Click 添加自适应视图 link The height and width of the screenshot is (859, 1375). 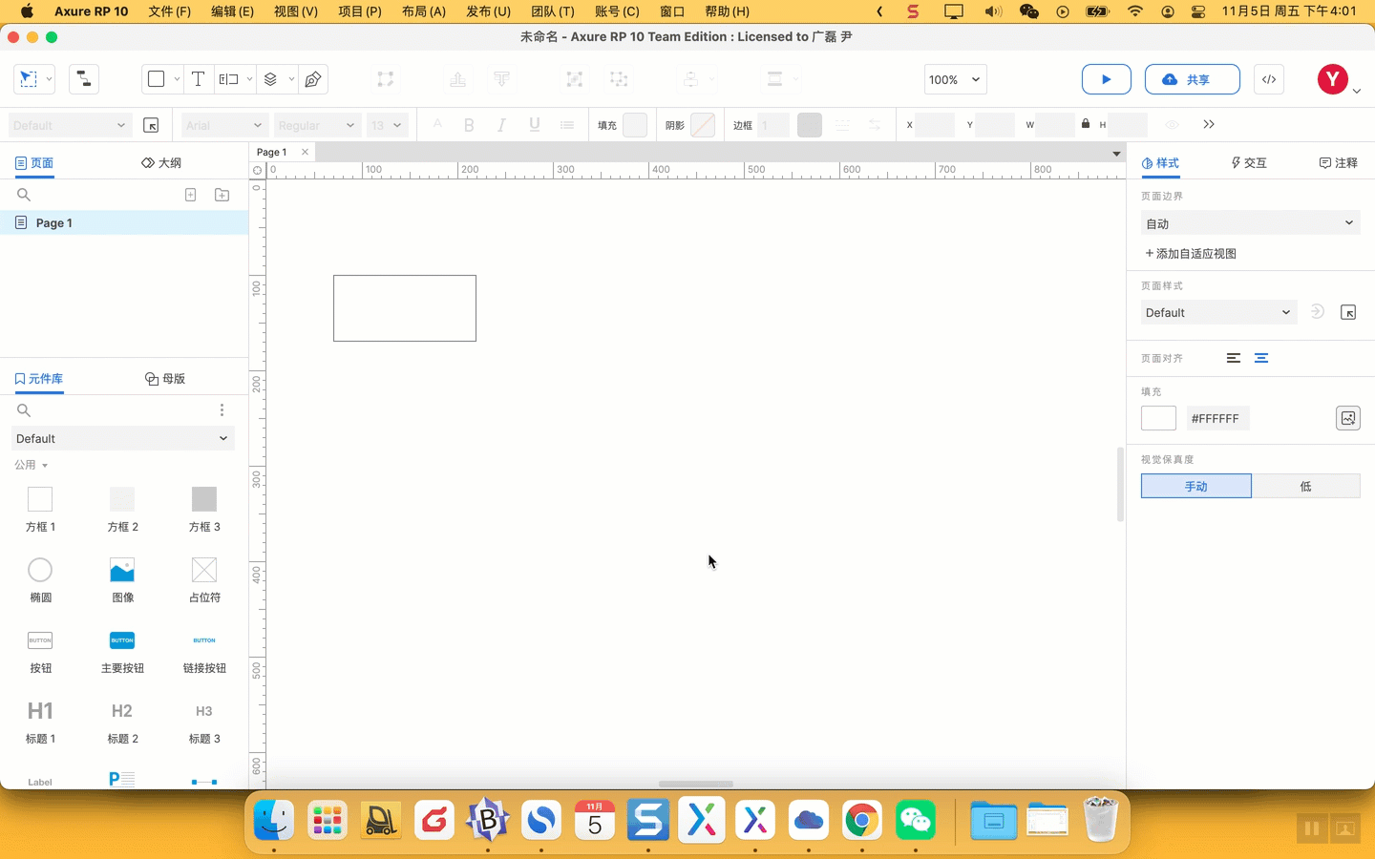click(x=1191, y=254)
